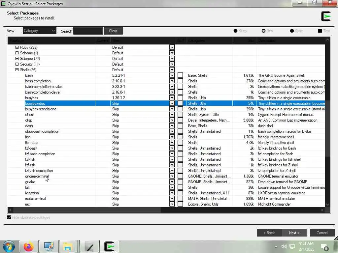
Task: Click the Back button
Action: (269, 233)
